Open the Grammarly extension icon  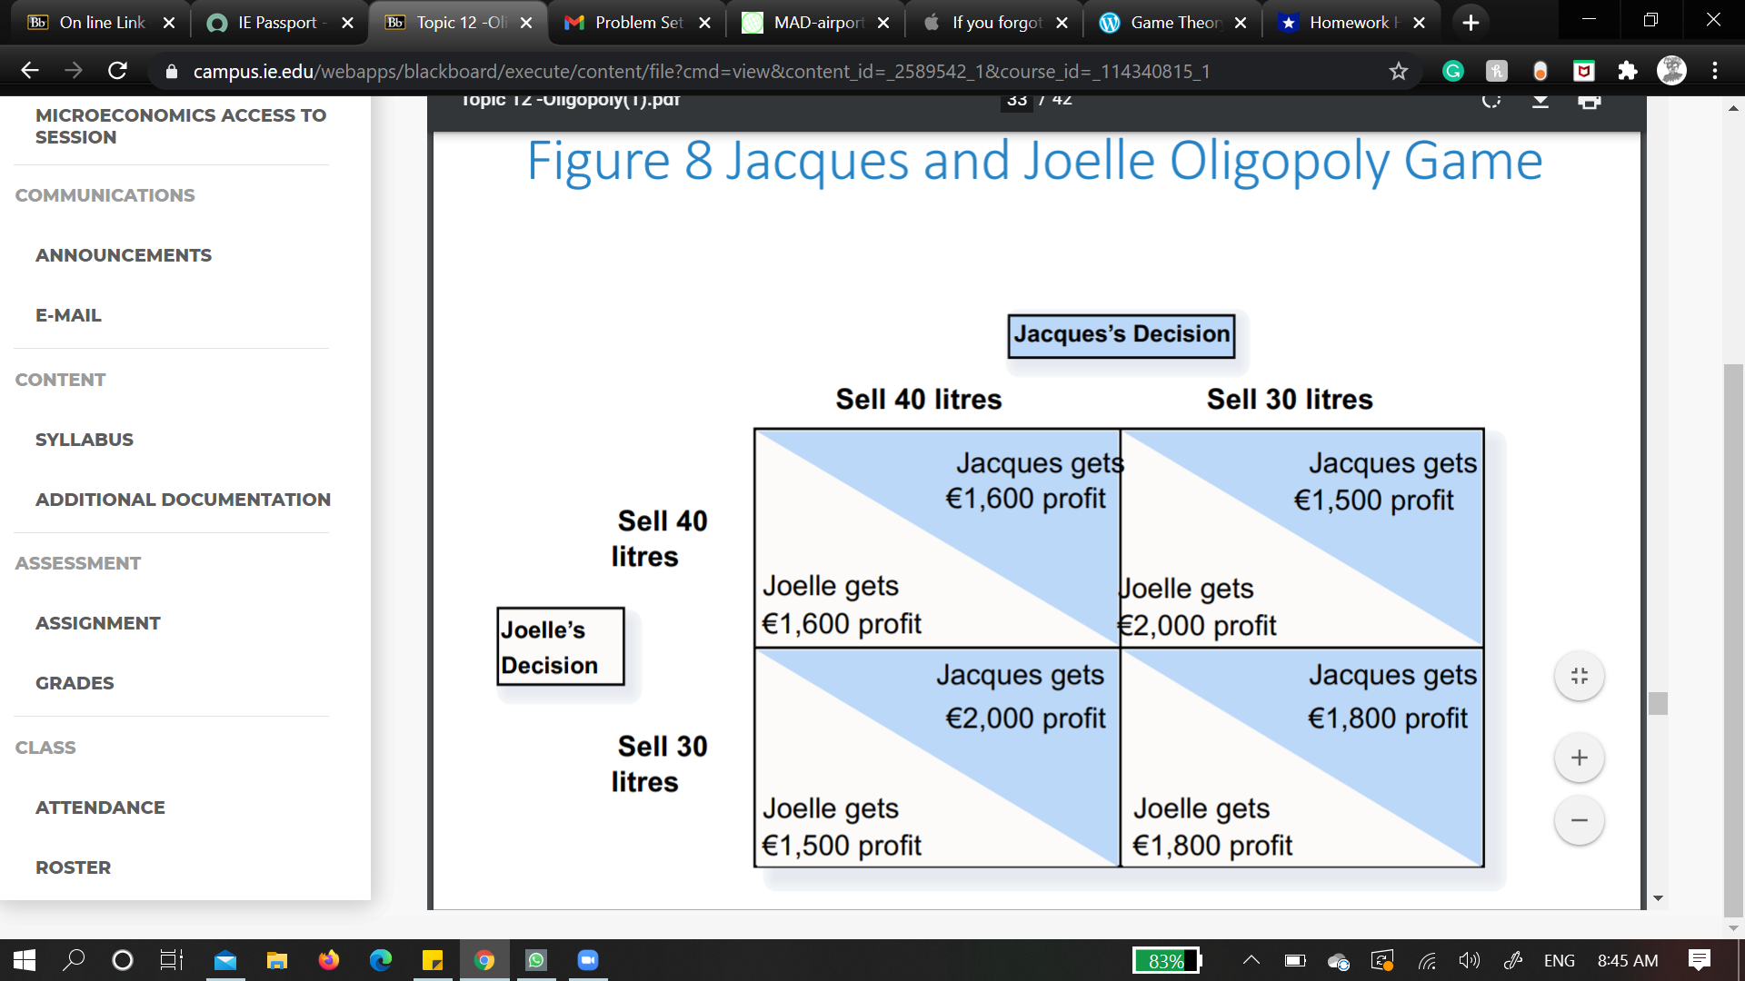click(x=1452, y=71)
